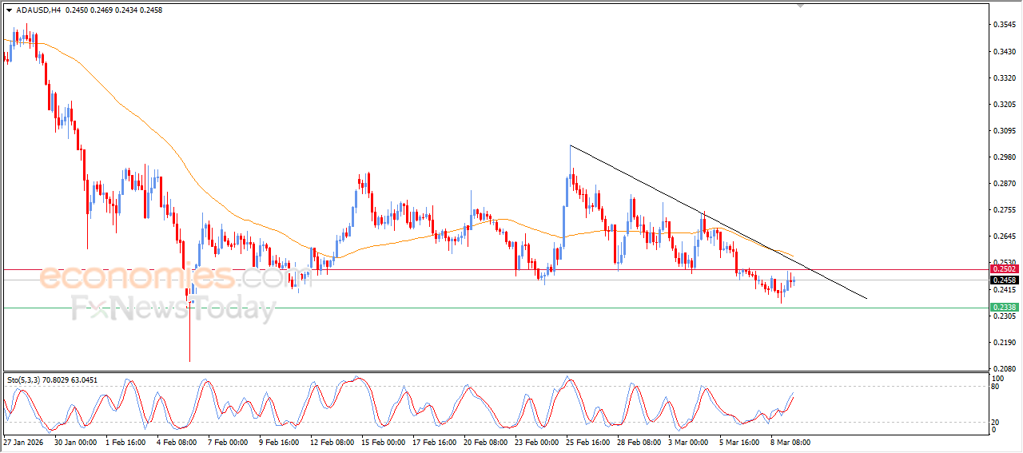Click the close value 0.2458 in the chart header
Screen dimensions: 1023x453
pyautogui.click(x=151, y=10)
